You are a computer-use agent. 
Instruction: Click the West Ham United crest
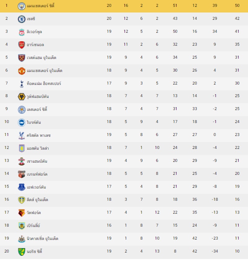coord(22,58)
